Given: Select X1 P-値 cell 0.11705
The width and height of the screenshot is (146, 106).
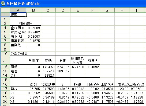Looking at the screenshot, I should click(78, 93).
